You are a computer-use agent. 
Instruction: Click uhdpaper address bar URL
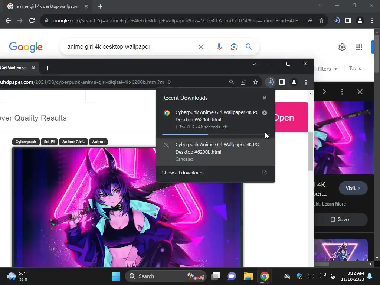[85, 82]
